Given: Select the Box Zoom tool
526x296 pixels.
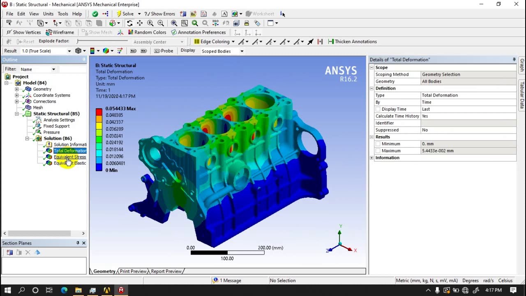Looking at the screenshot, I should [161, 23].
